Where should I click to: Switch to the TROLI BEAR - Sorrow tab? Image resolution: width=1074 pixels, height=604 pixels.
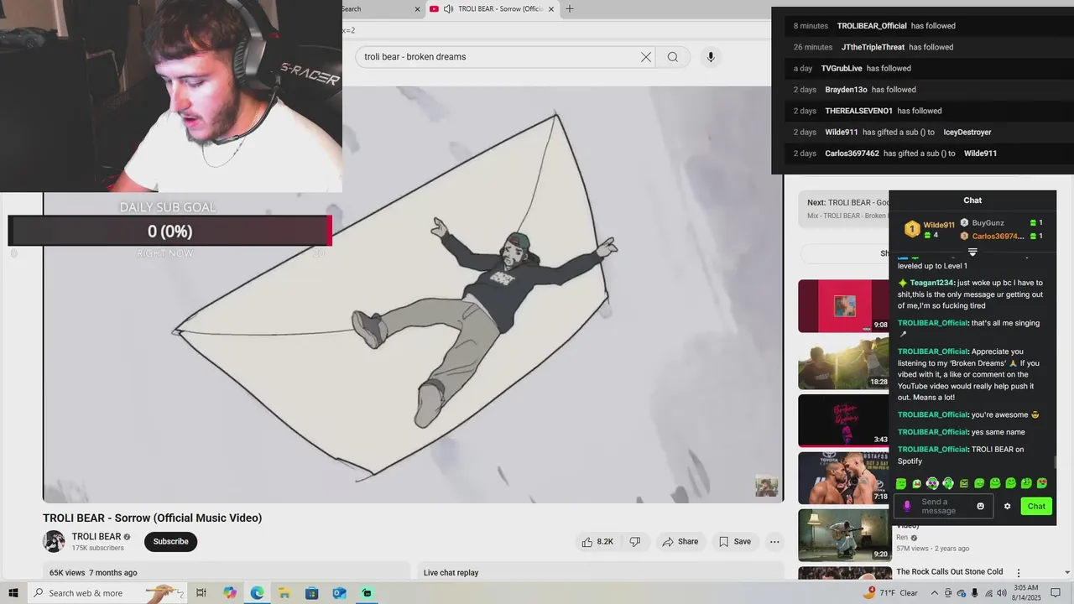(492, 9)
